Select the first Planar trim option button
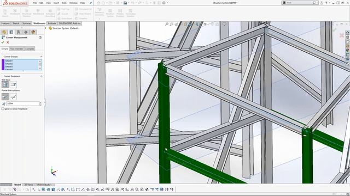350x196 pixels. point(5,97)
